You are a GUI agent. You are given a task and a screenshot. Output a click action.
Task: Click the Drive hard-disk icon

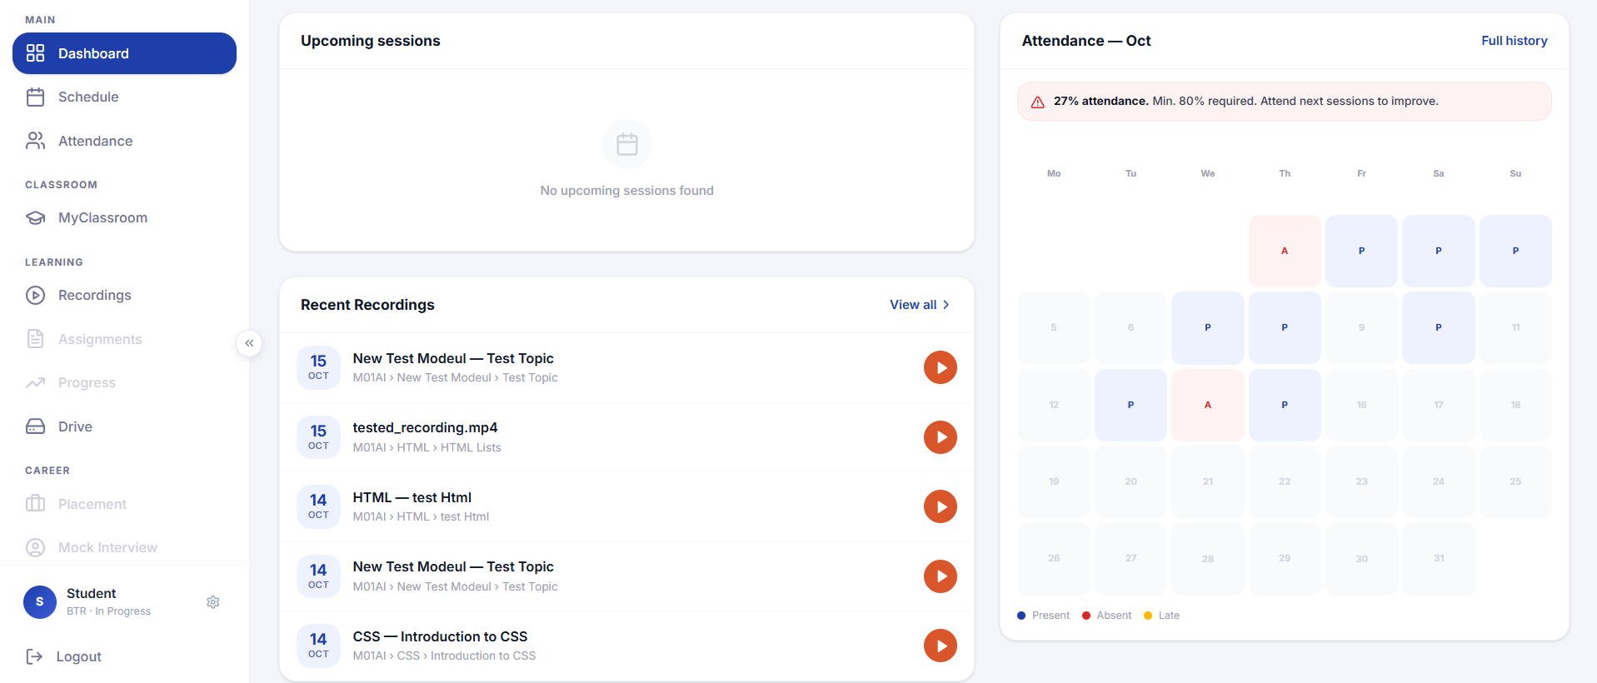click(35, 426)
